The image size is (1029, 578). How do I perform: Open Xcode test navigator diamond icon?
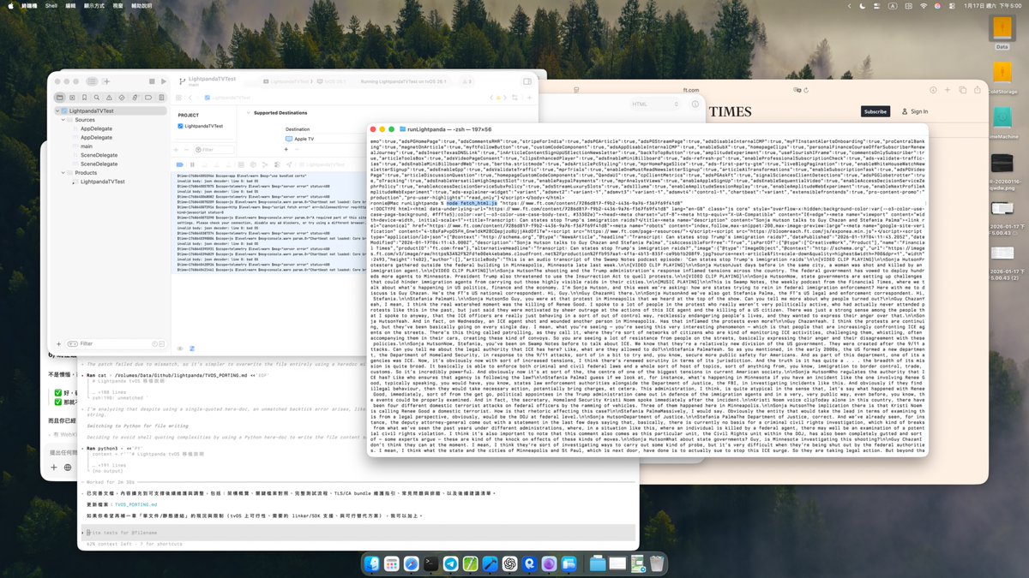(122, 98)
